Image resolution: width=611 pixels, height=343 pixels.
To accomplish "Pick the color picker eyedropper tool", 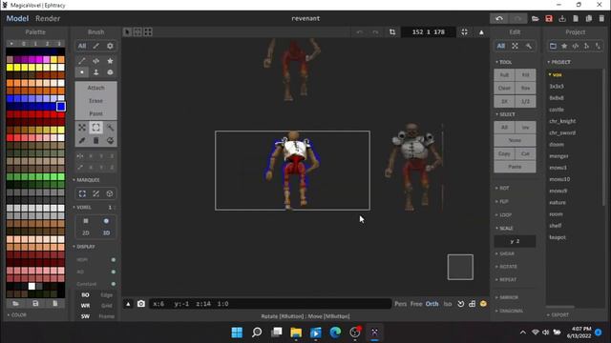I will pos(82,140).
